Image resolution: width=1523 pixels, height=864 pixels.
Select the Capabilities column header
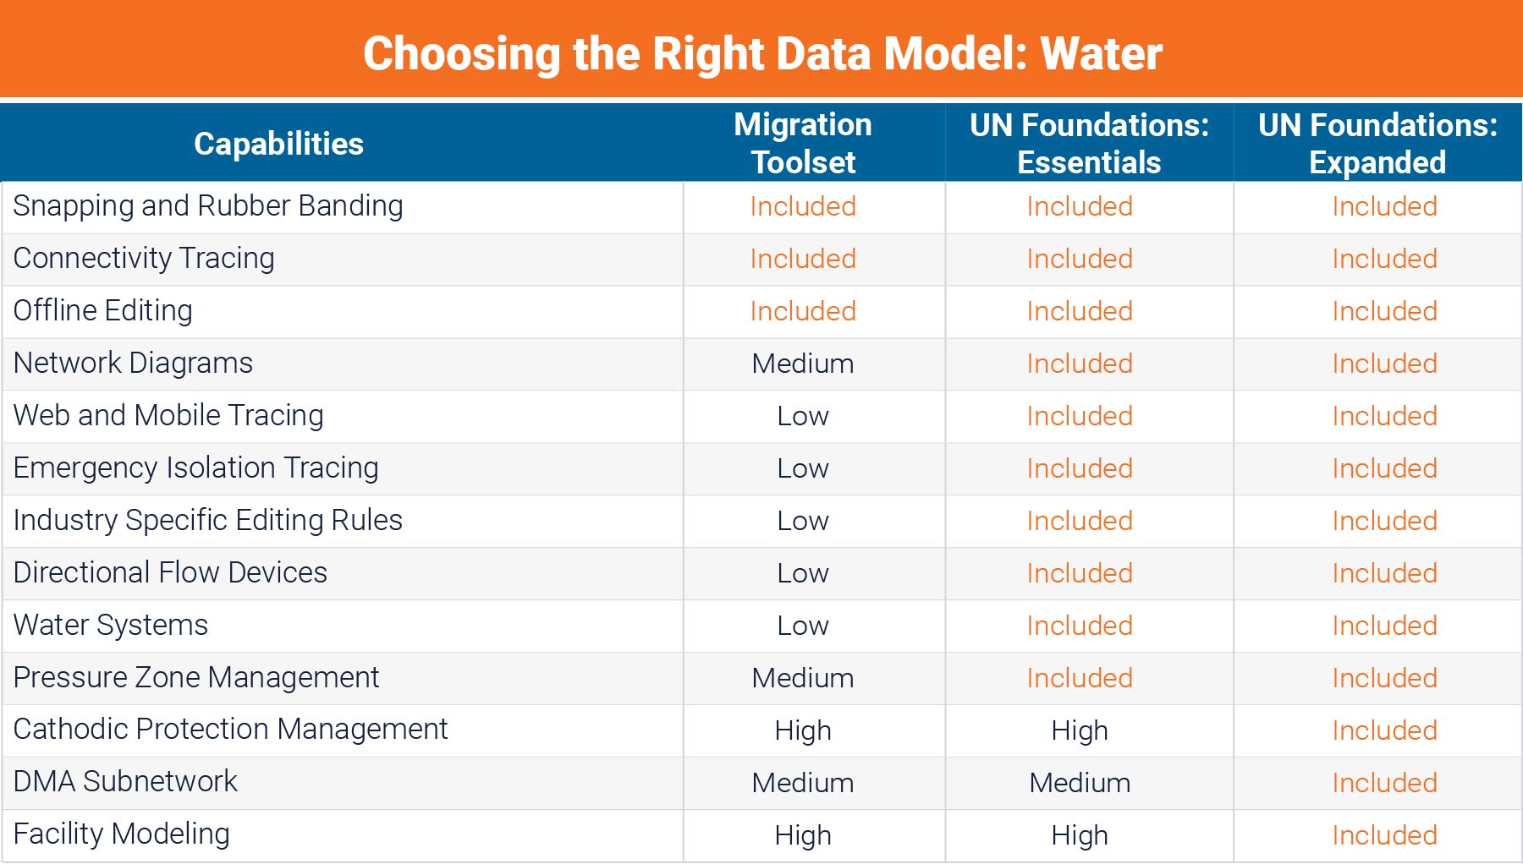pyautogui.click(x=278, y=144)
